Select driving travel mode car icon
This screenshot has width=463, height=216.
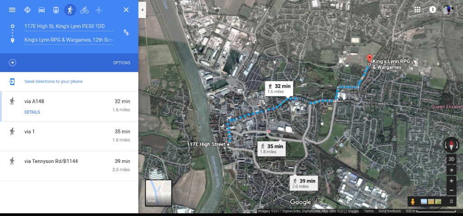pos(42,10)
